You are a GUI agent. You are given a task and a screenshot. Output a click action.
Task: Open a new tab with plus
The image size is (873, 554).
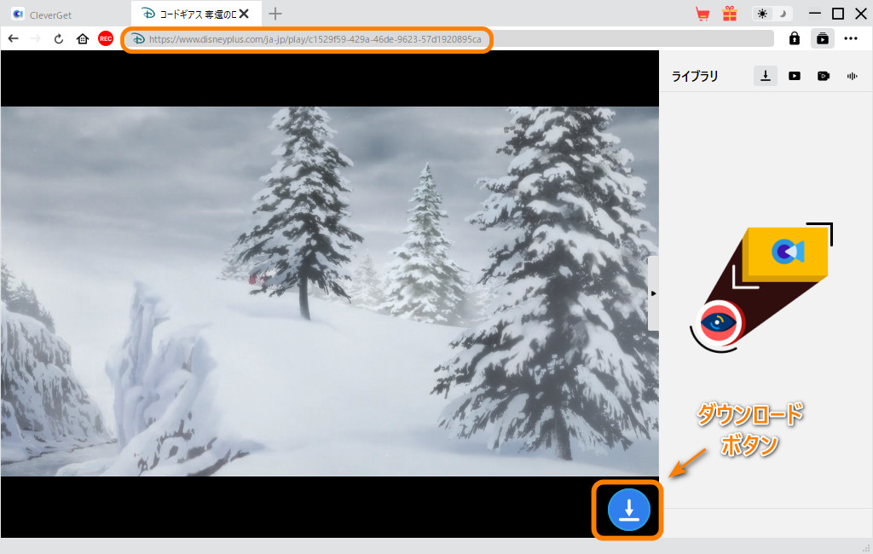[275, 14]
